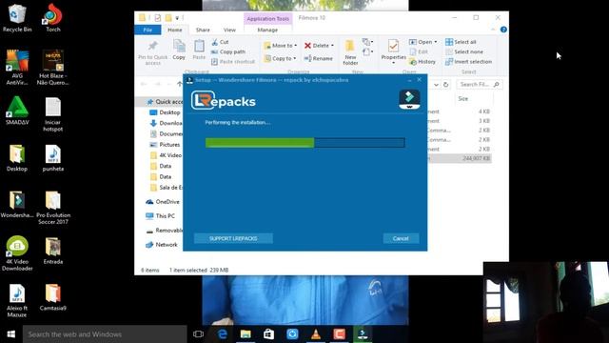Screen dimensions: 609x343
Task: Select the punheta MP3 file icon
Action: click(x=53, y=158)
